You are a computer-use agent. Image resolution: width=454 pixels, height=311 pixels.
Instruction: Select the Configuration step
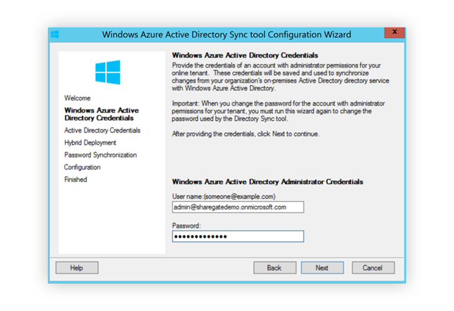(x=82, y=167)
